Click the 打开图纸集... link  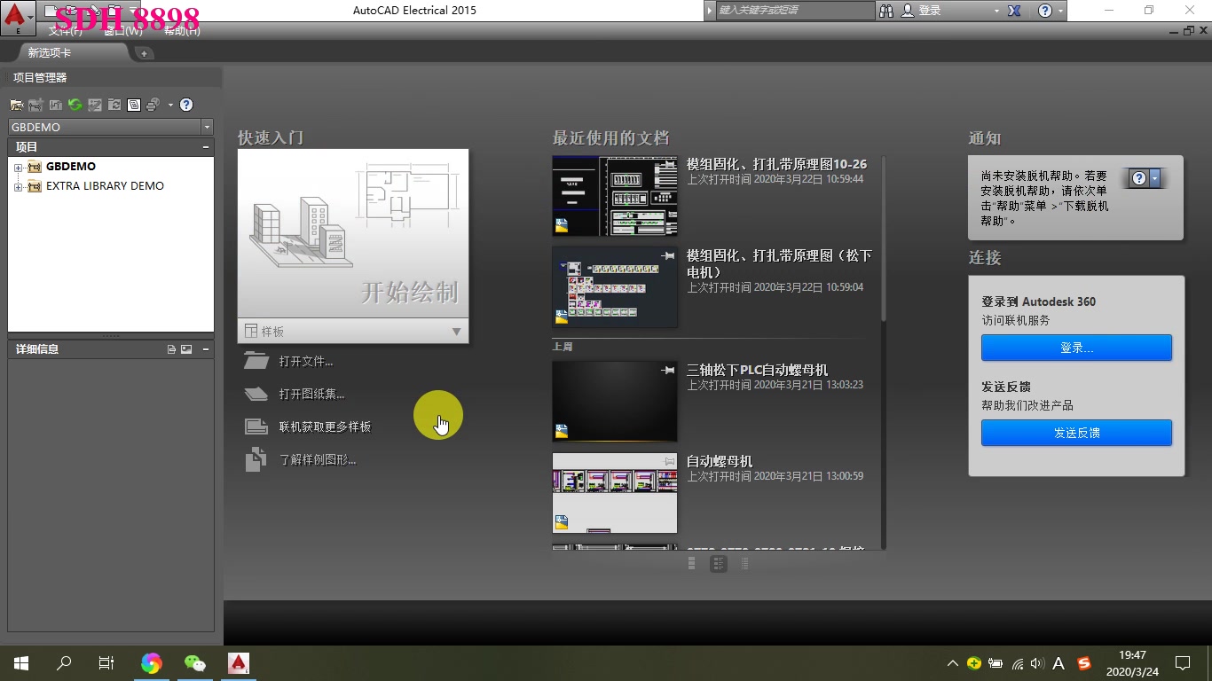pos(311,395)
